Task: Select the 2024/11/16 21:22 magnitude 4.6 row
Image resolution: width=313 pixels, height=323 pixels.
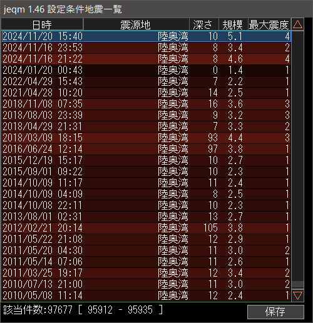Action: pyautogui.click(x=146, y=59)
